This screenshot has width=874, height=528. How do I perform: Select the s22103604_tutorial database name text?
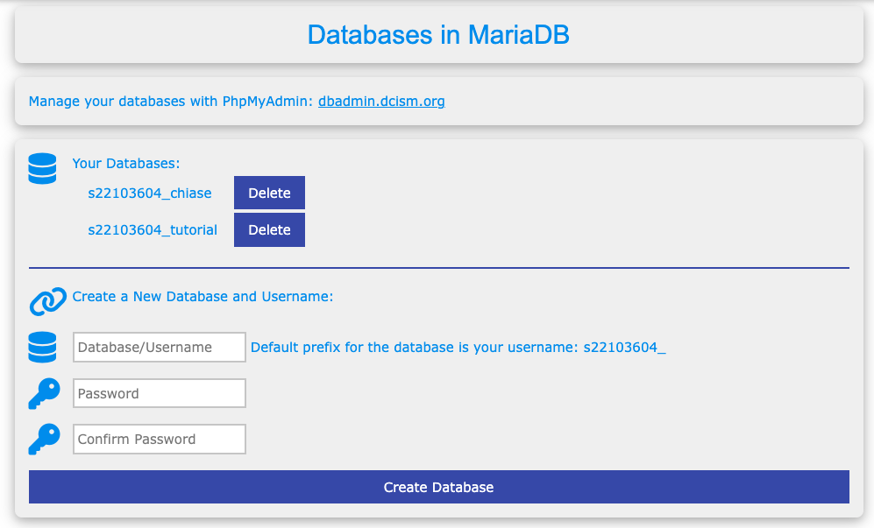coord(152,229)
